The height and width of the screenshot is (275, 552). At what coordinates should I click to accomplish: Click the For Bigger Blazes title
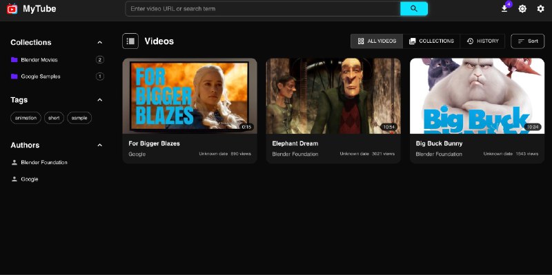click(x=154, y=143)
